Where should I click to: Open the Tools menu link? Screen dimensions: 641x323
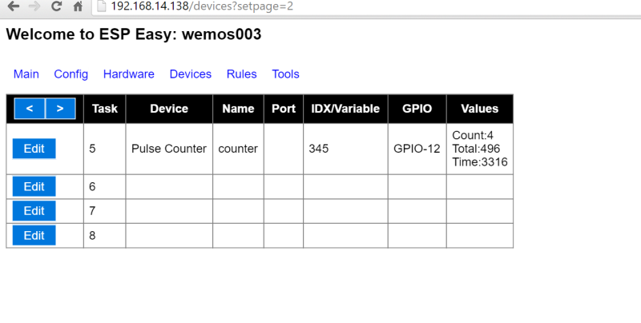click(x=286, y=74)
